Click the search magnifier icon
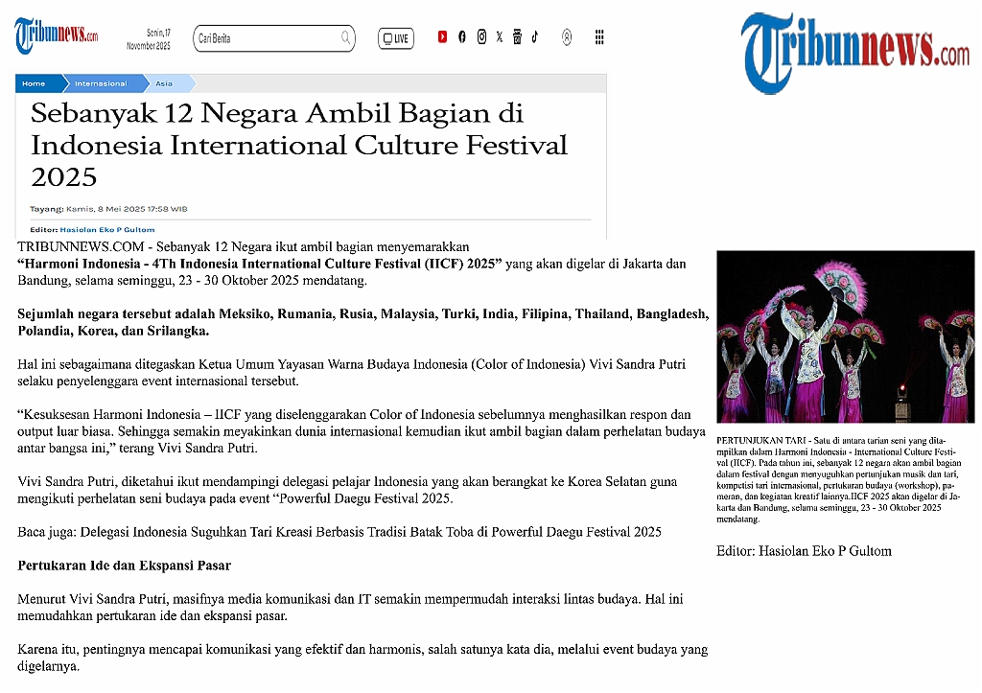 pyautogui.click(x=345, y=38)
